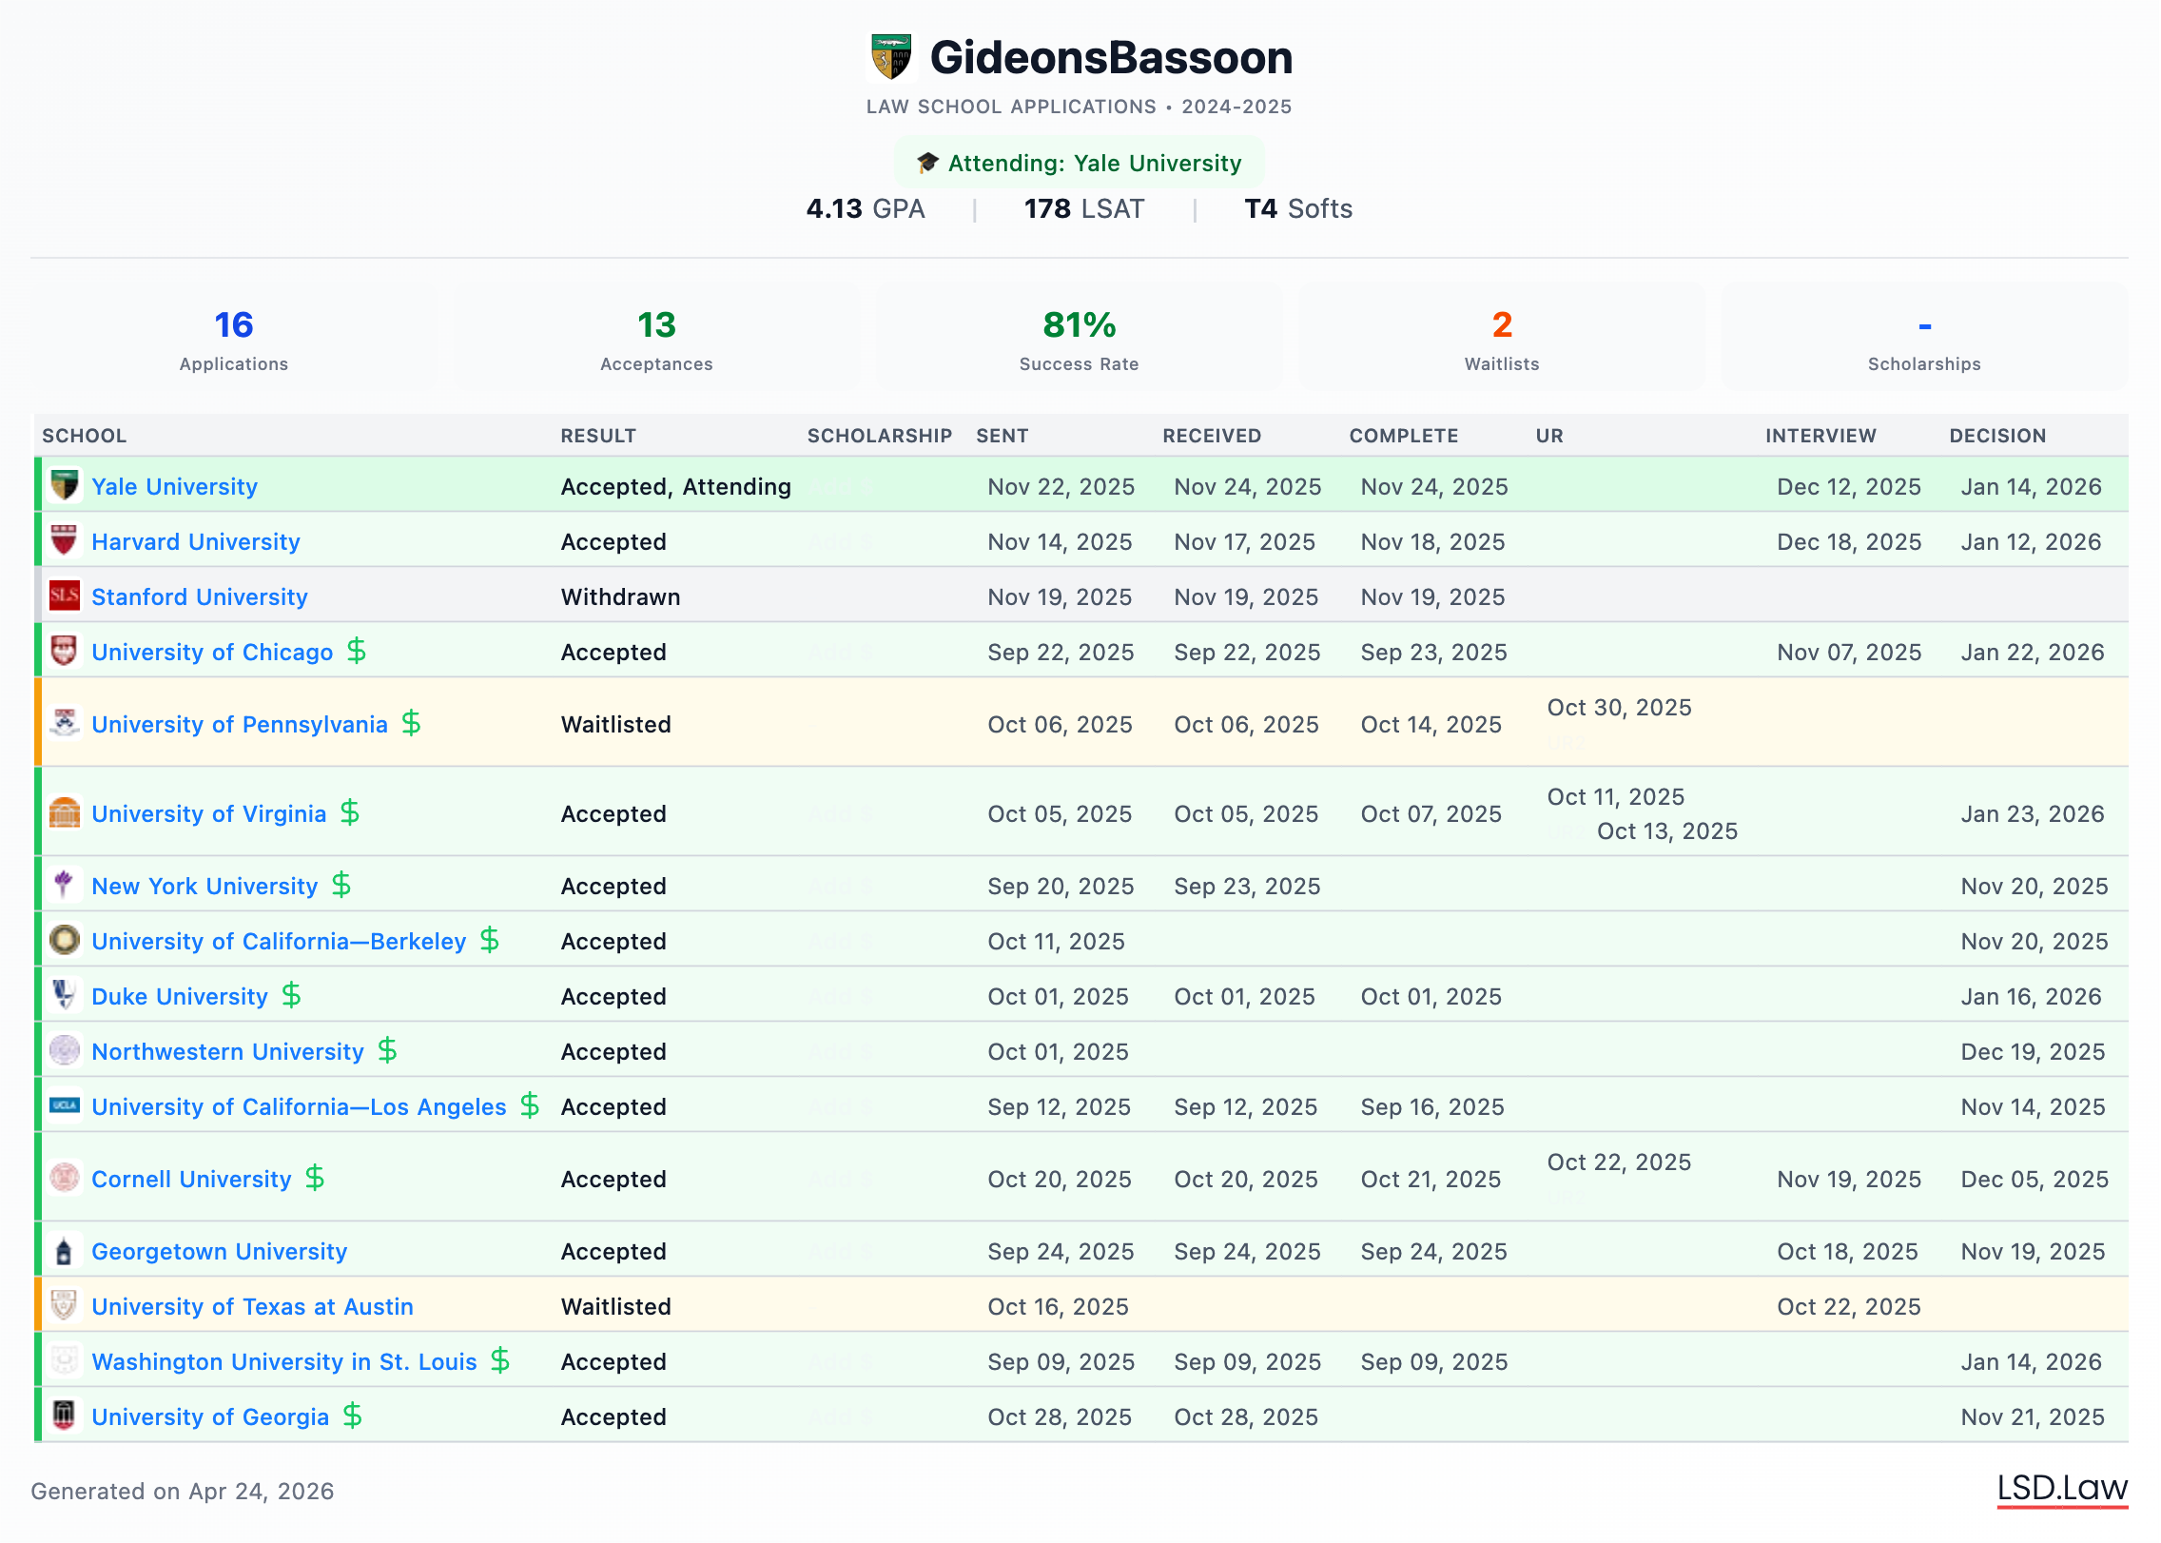Click the NYU torch icon
Viewport: 2161px width, 1543px height.
click(64, 885)
